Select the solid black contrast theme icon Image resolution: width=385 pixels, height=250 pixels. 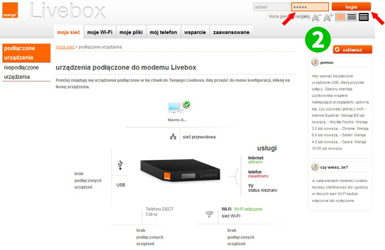tap(364, 17)
